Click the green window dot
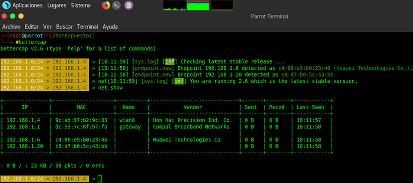Image resolution: width=413 pixels, height=183 pixels. (12, 16)
